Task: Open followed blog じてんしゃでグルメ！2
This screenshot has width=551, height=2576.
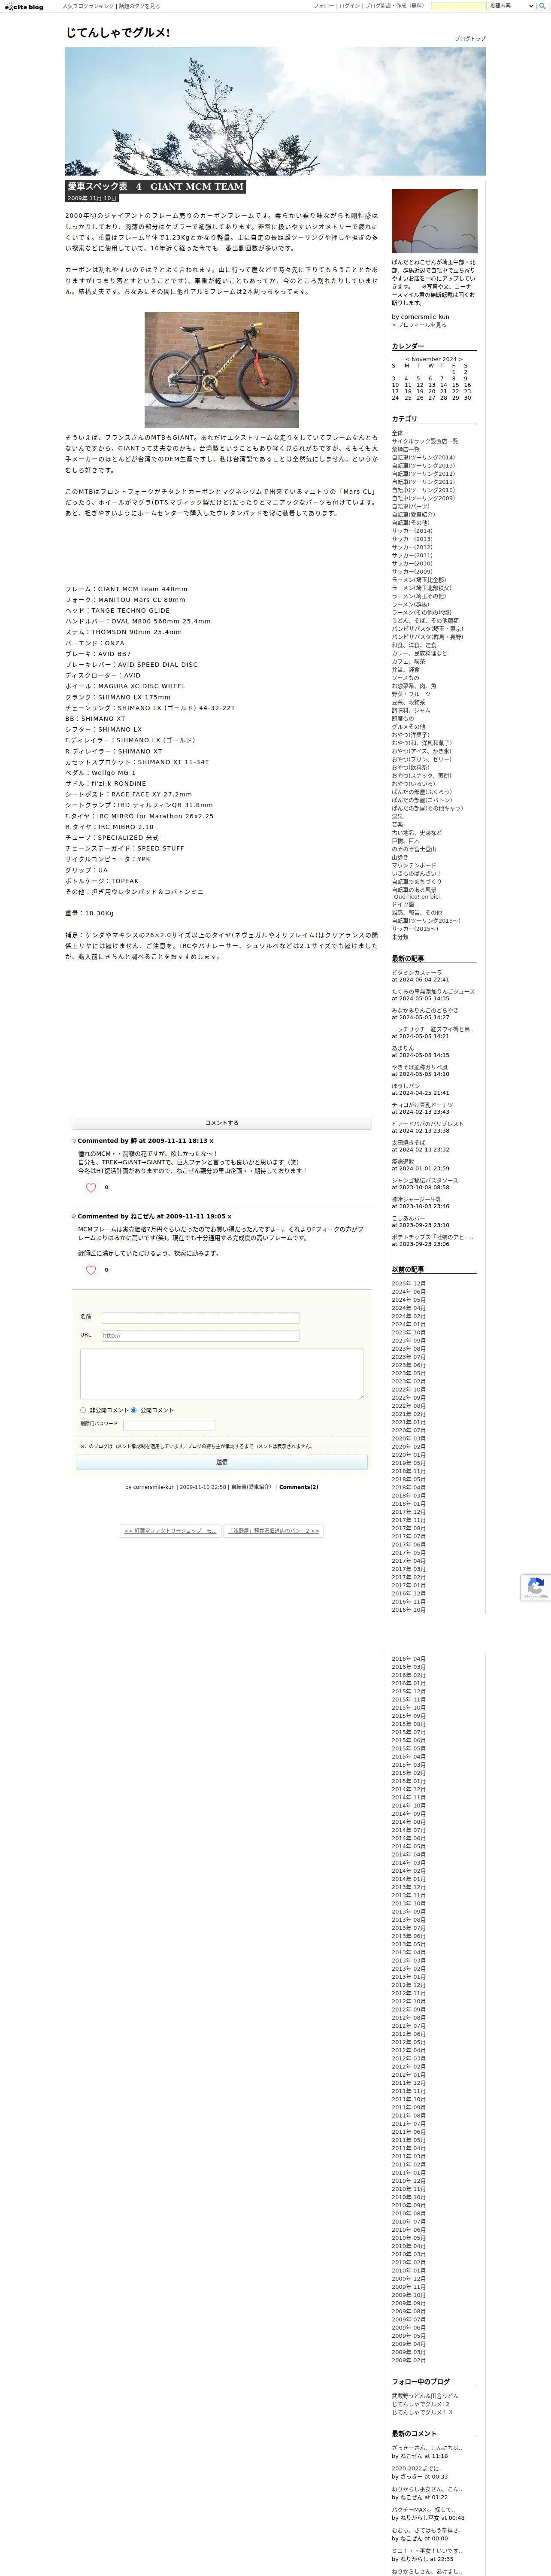Action: 421,2404
